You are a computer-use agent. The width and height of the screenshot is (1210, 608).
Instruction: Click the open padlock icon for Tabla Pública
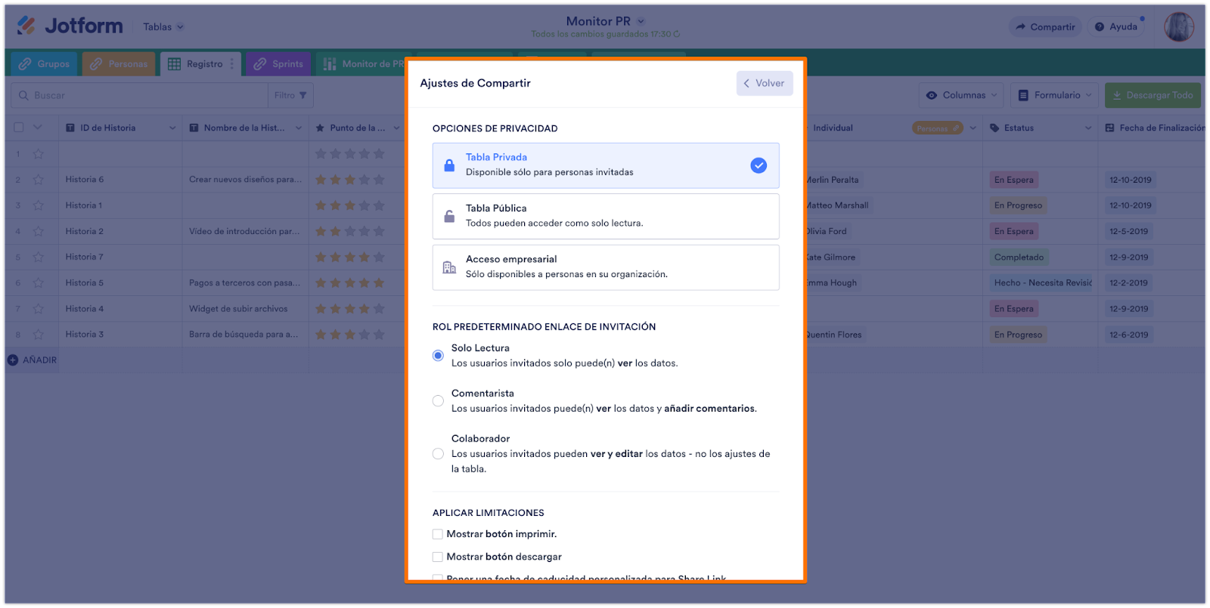[449, 216]
